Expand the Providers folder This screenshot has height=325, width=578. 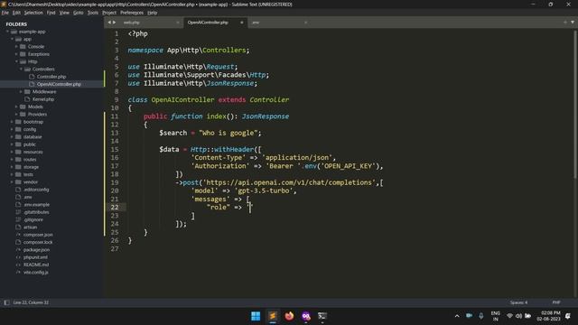16,115
